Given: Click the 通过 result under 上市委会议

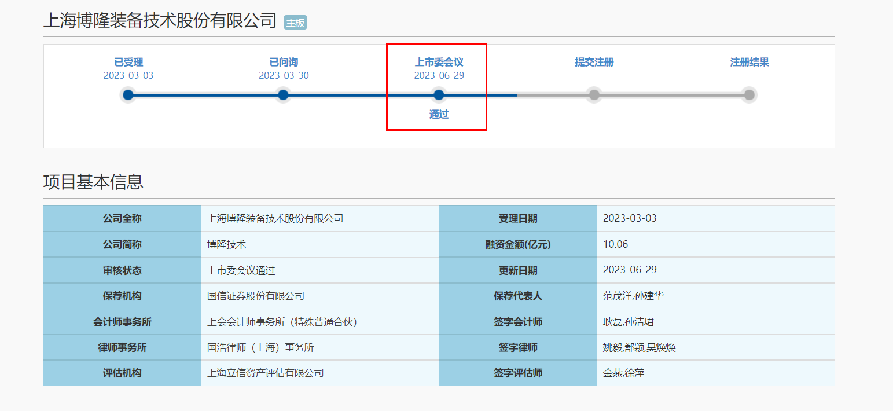Looking at the screenshot, I should [x=439, y=115].
